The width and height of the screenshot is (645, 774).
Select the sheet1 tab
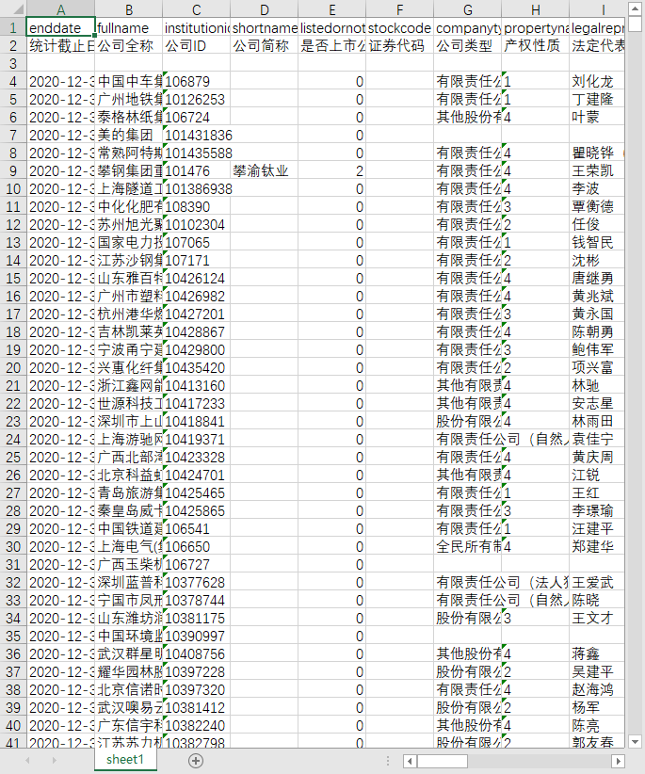click(125, 759)
